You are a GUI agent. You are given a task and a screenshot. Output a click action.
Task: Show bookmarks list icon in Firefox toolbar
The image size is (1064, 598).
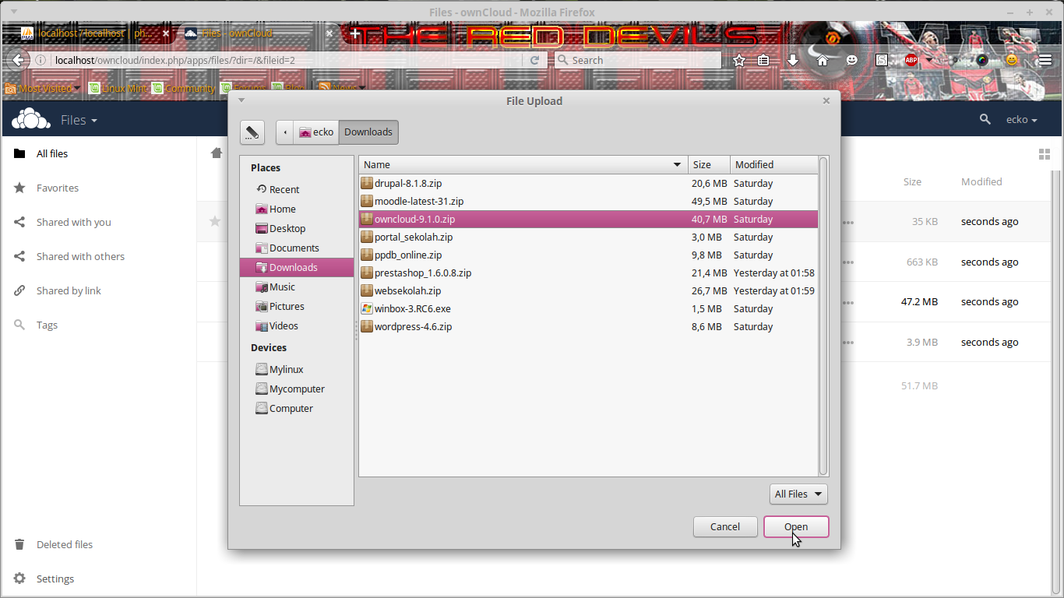764,60
